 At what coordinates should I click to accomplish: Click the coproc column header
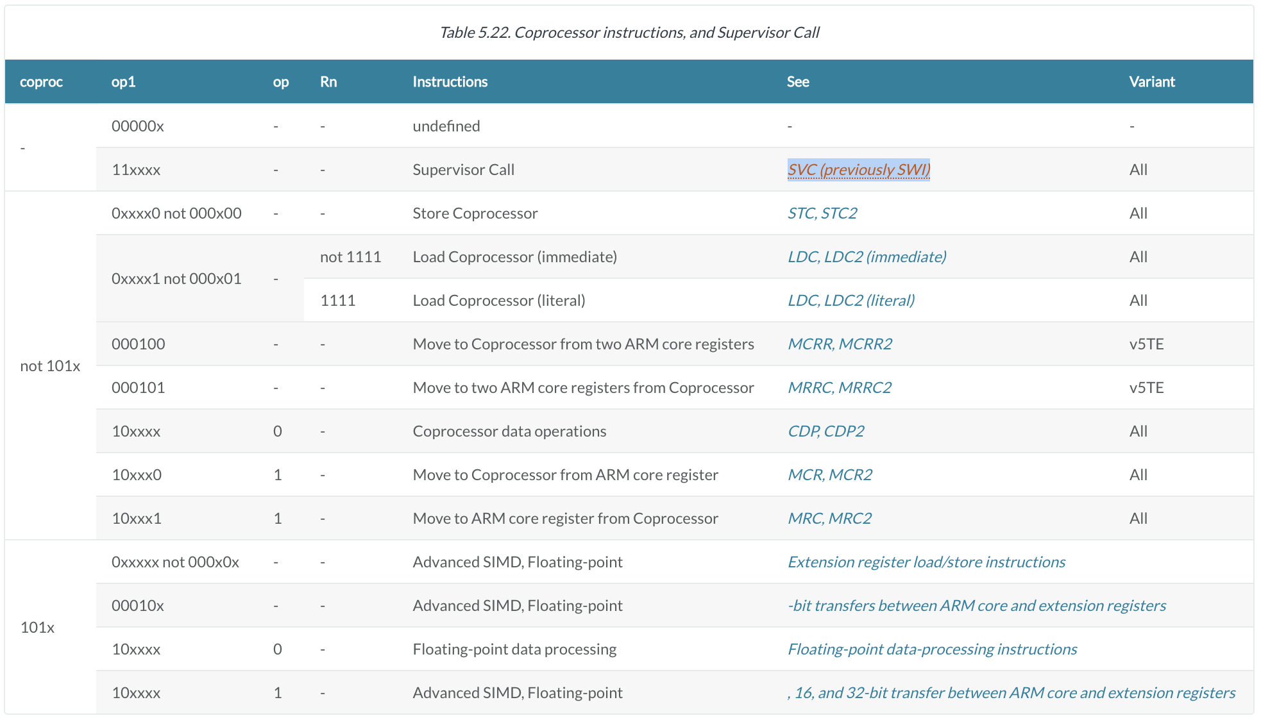41,82
